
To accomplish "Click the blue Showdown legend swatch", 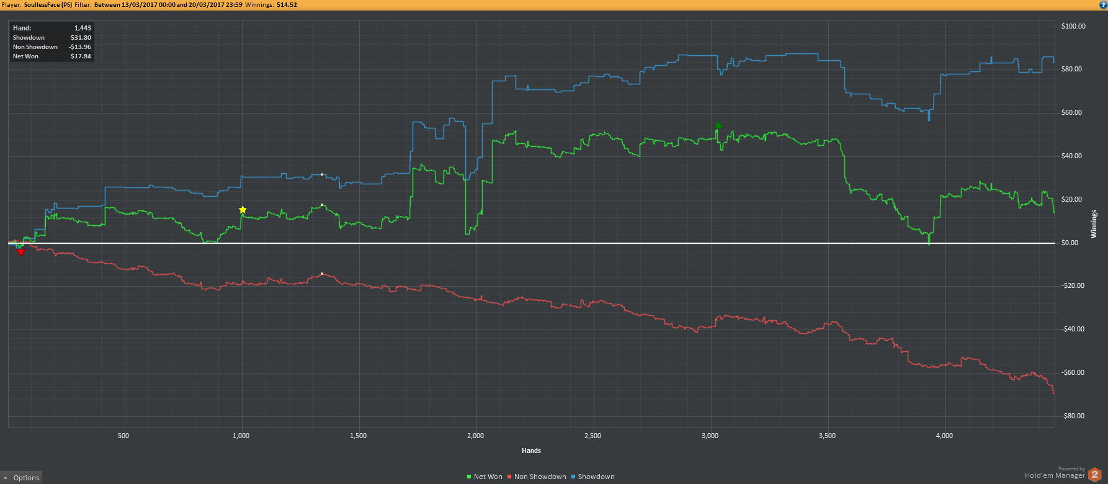I will 573,477.
